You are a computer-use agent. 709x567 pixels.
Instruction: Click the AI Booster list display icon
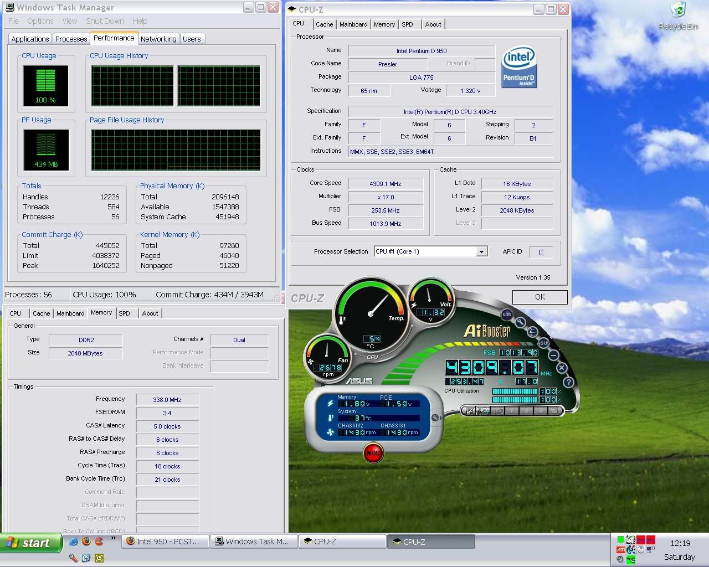click(x=532, y=332)
